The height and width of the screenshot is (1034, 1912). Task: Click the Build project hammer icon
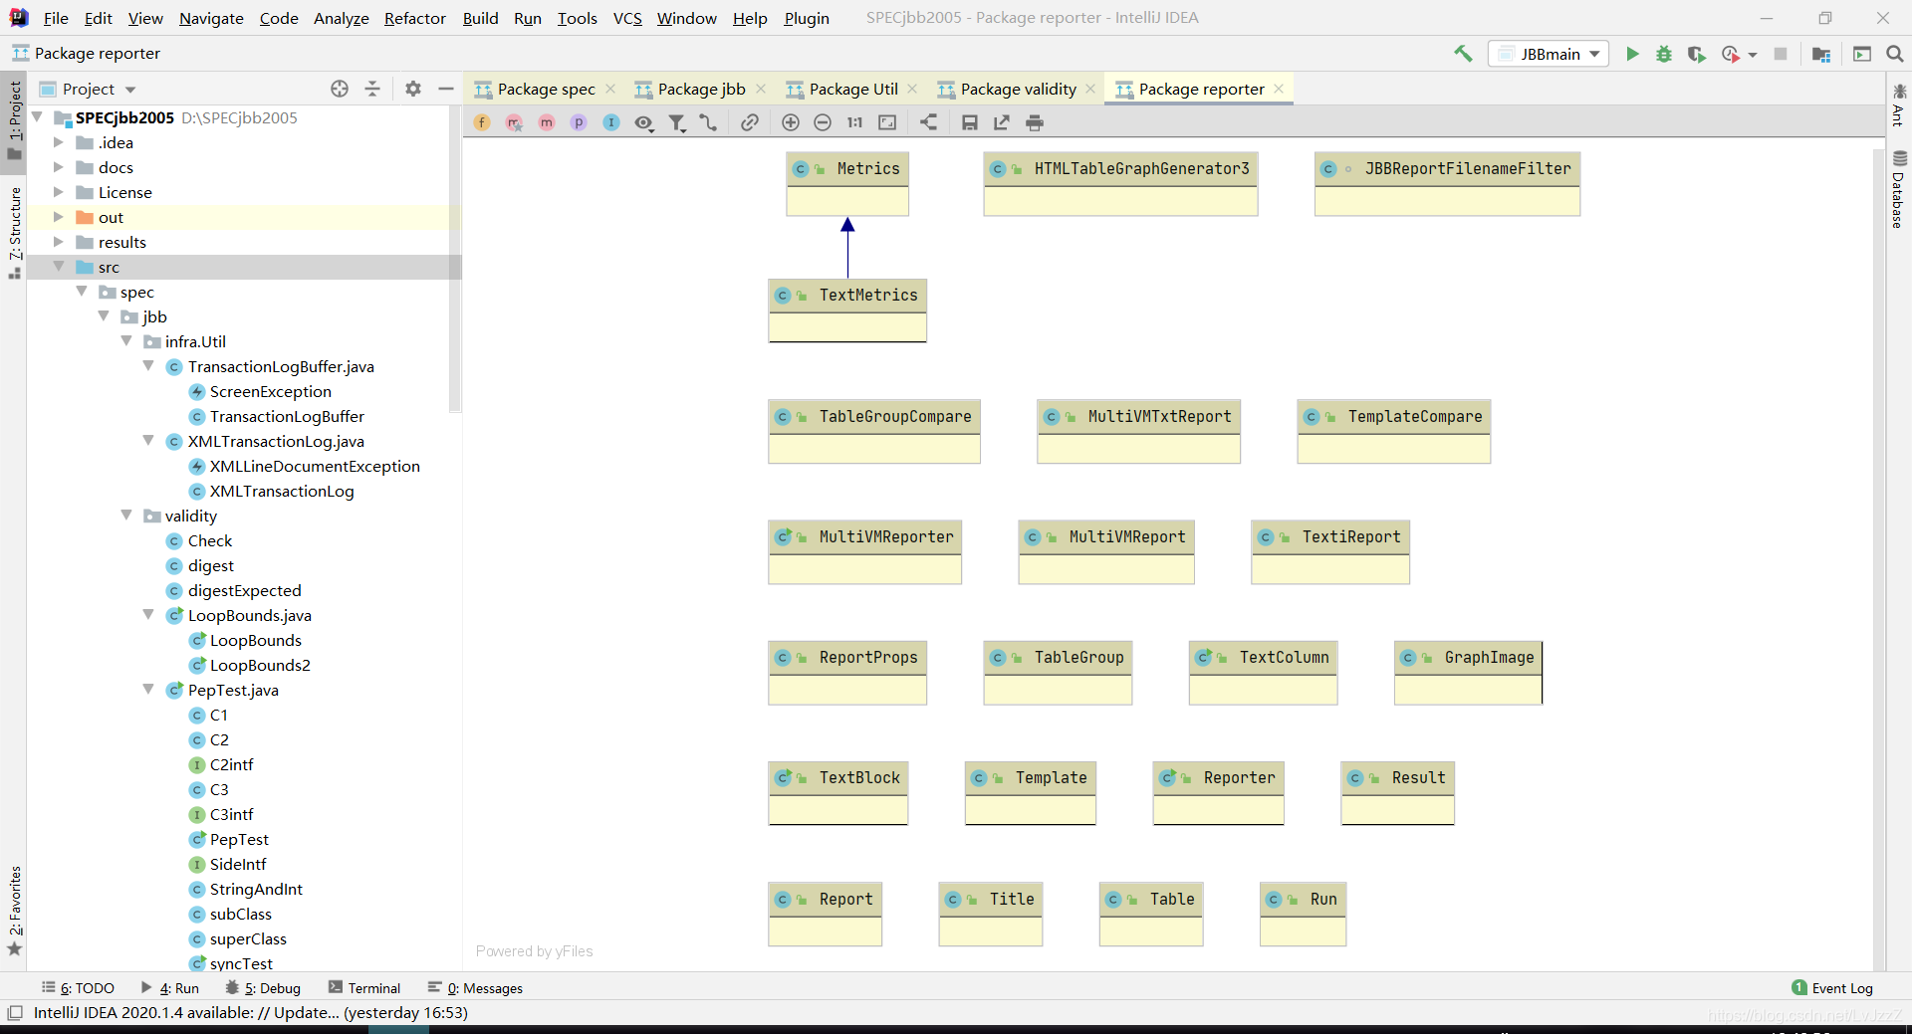coord(1463,54)
